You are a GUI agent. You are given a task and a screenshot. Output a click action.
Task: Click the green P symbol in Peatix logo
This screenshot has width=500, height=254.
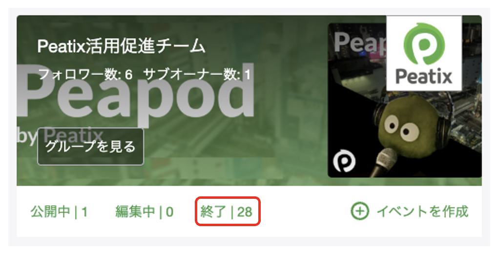click(424, 44)
